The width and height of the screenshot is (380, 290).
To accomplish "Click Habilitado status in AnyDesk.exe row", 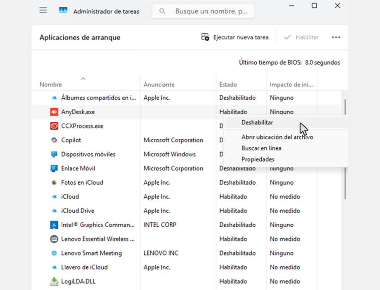I will click(233, 112).
